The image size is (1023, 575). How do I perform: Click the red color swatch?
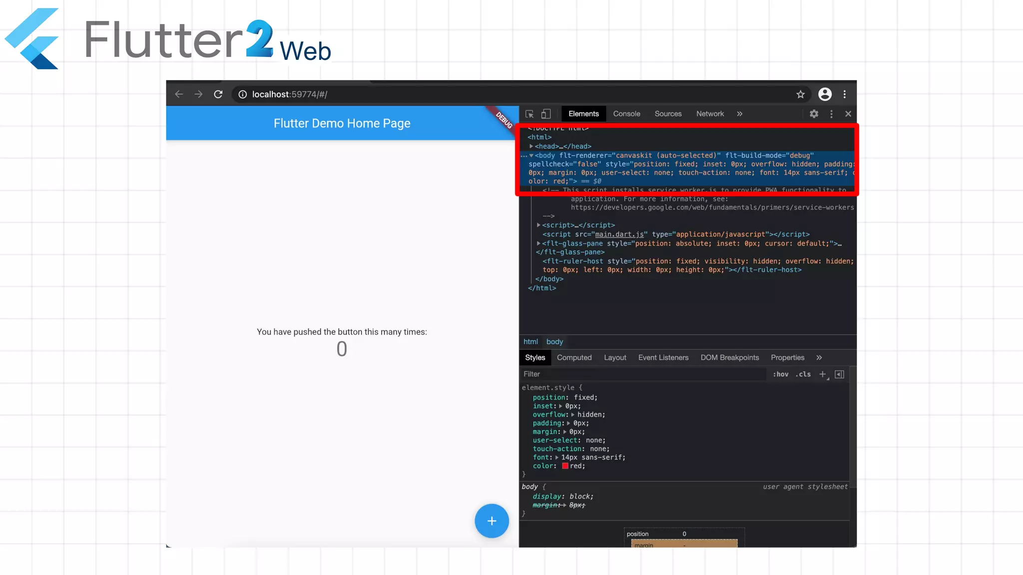click(x=565, y=466)
